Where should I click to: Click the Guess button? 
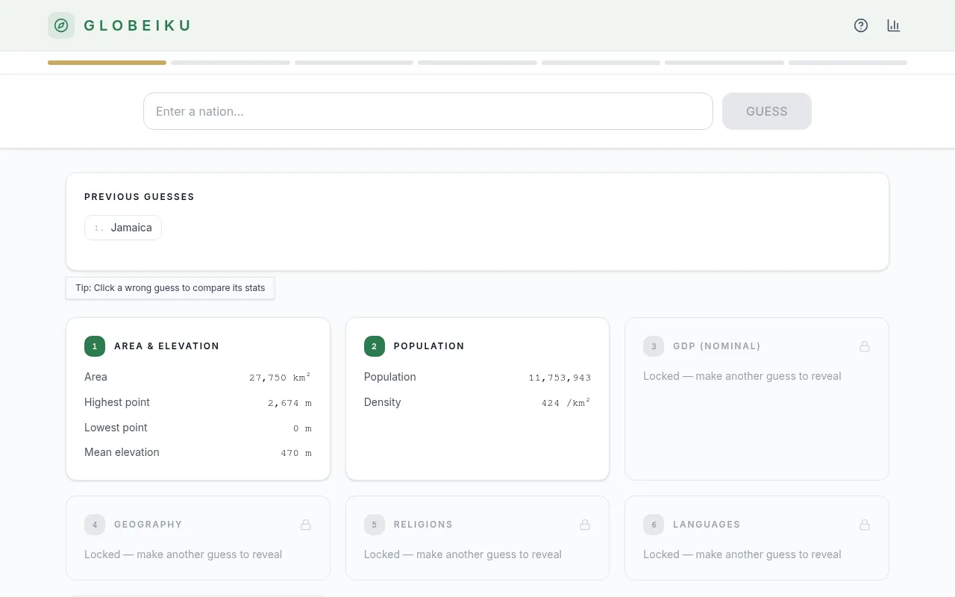767,111
